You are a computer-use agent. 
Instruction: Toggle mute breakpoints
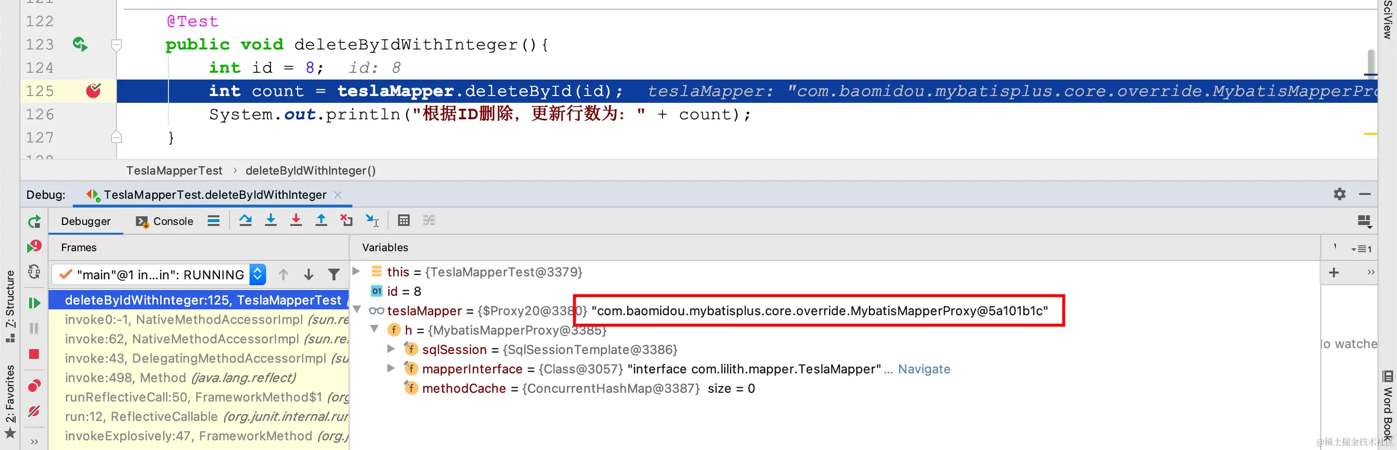(x=34, y=411)
